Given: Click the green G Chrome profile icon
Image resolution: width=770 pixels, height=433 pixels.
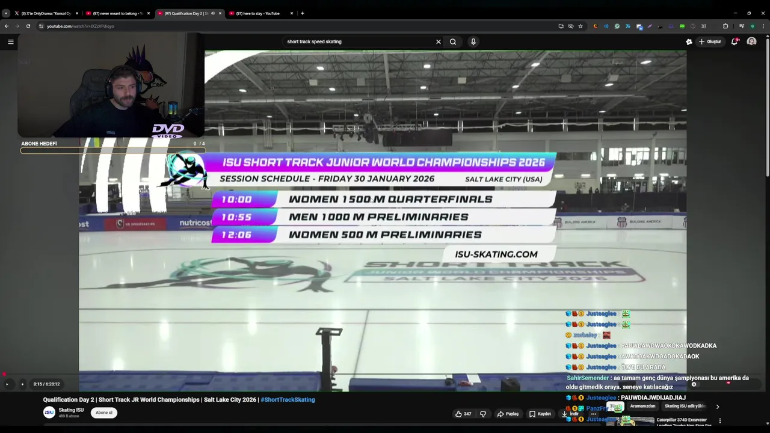Looking at the screenshot, I should pyautogui.click(x=753, y=26).
